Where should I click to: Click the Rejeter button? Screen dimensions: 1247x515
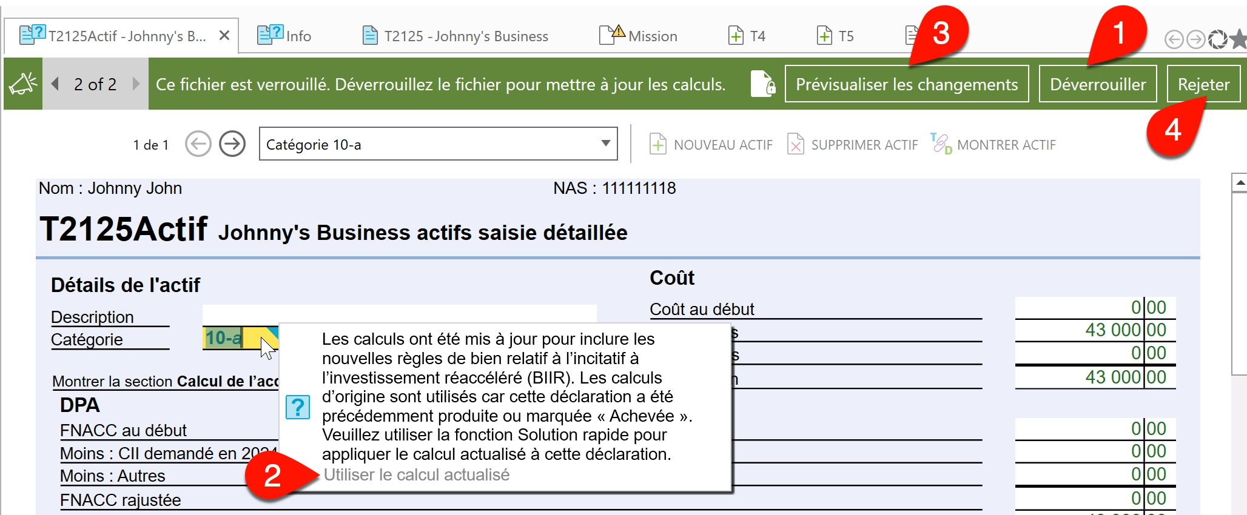tap(1203, 84)
